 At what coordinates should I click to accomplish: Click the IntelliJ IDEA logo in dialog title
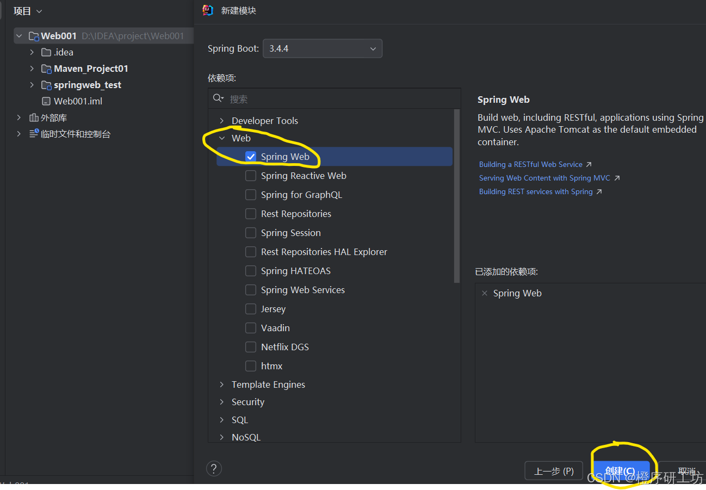tap(208, 10)
